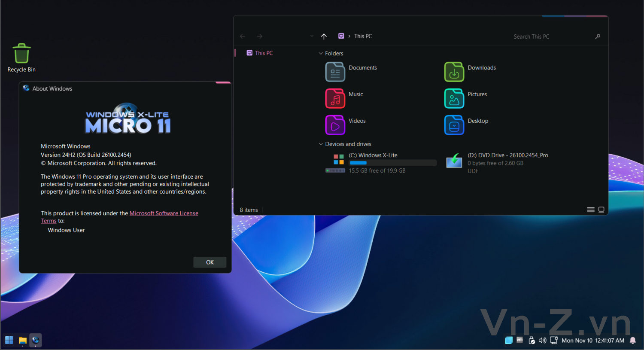Select This PC in navigation pane

pyautogui.click(x=264, y=53)
